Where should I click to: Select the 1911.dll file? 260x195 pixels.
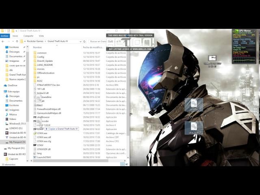(x=41, y=89)
